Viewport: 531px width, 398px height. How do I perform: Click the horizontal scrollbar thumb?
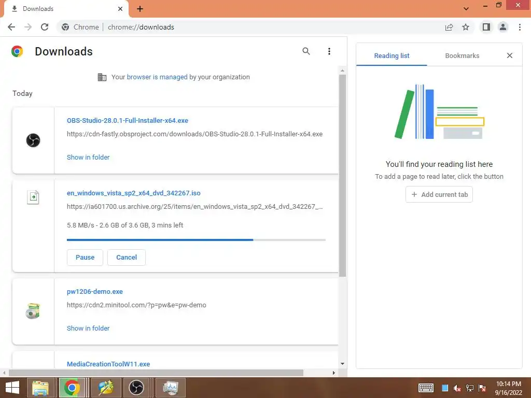[156, 373]
